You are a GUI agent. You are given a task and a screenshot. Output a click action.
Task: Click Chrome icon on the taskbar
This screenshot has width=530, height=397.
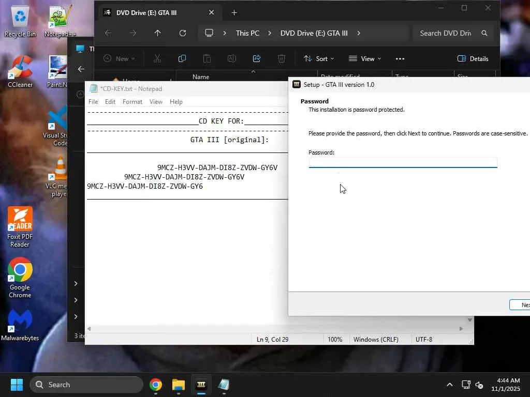click(x=156, y=385)
